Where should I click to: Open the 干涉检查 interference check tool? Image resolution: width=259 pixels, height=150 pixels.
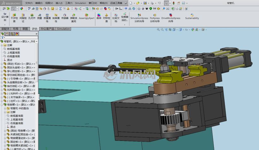[14, 18]
